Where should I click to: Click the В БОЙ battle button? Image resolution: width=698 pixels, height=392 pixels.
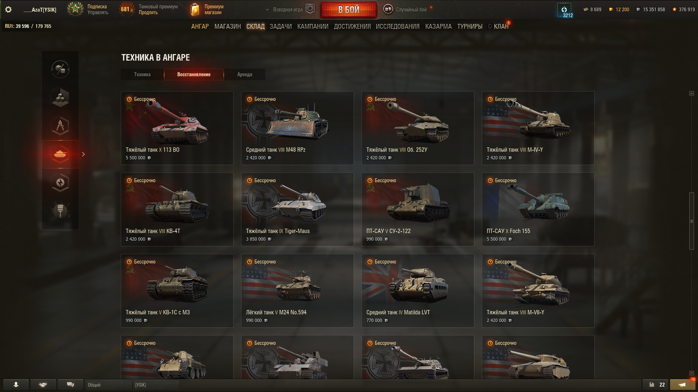pyautogui.click(x=349, y=9)
